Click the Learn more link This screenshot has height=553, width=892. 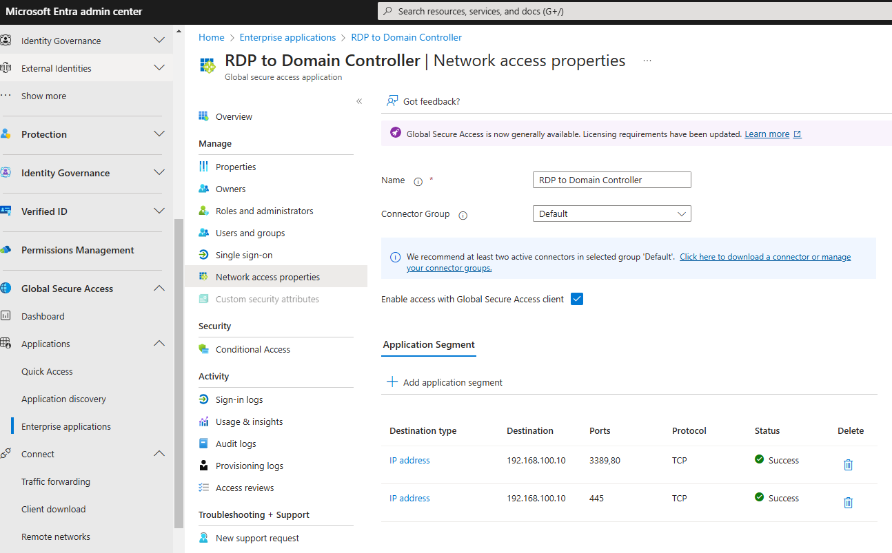coord(767,134)
